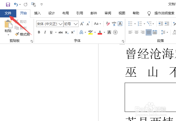Center align the text
176x121 pixels.
[x=137, y=33]
